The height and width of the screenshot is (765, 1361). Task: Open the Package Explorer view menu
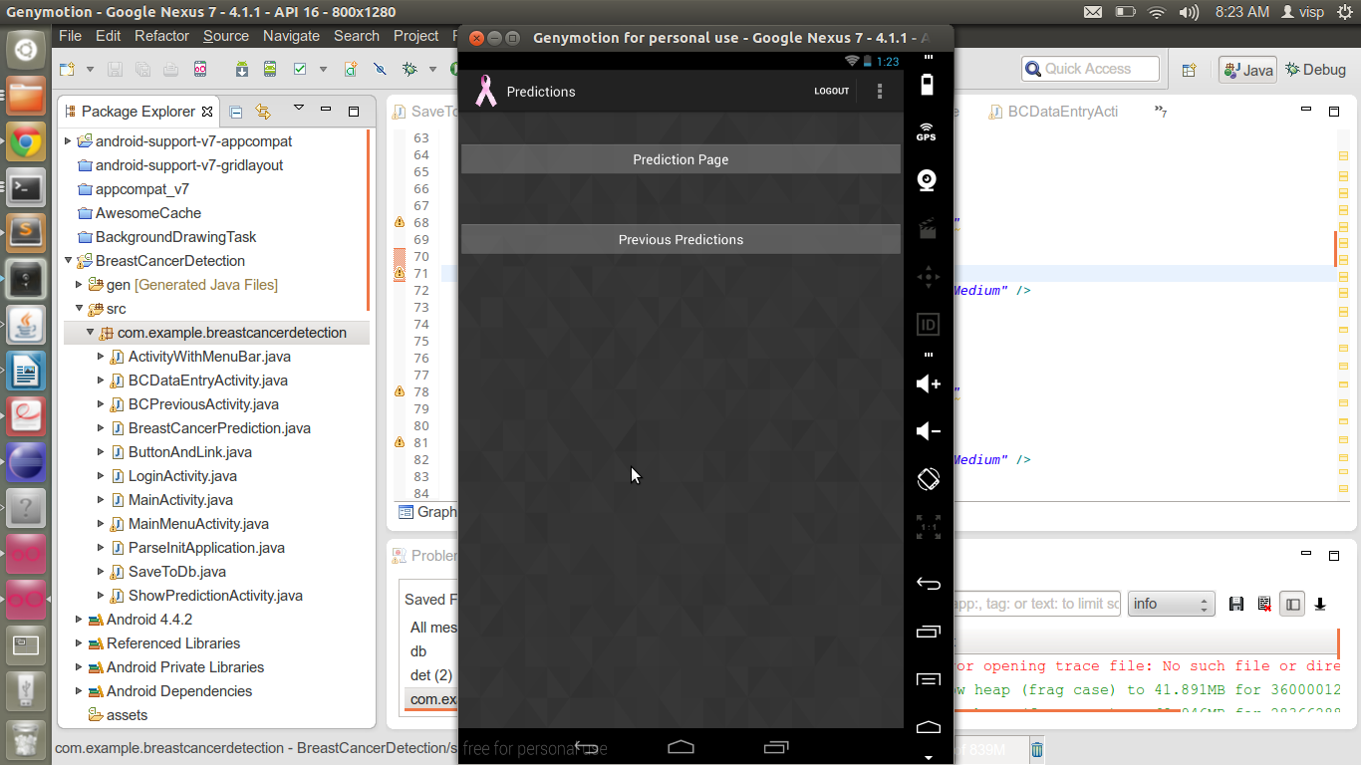[x=298, y=109]
